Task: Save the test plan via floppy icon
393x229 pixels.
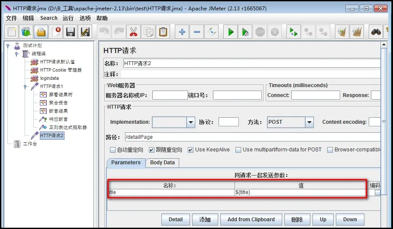Action: point(70,32)
